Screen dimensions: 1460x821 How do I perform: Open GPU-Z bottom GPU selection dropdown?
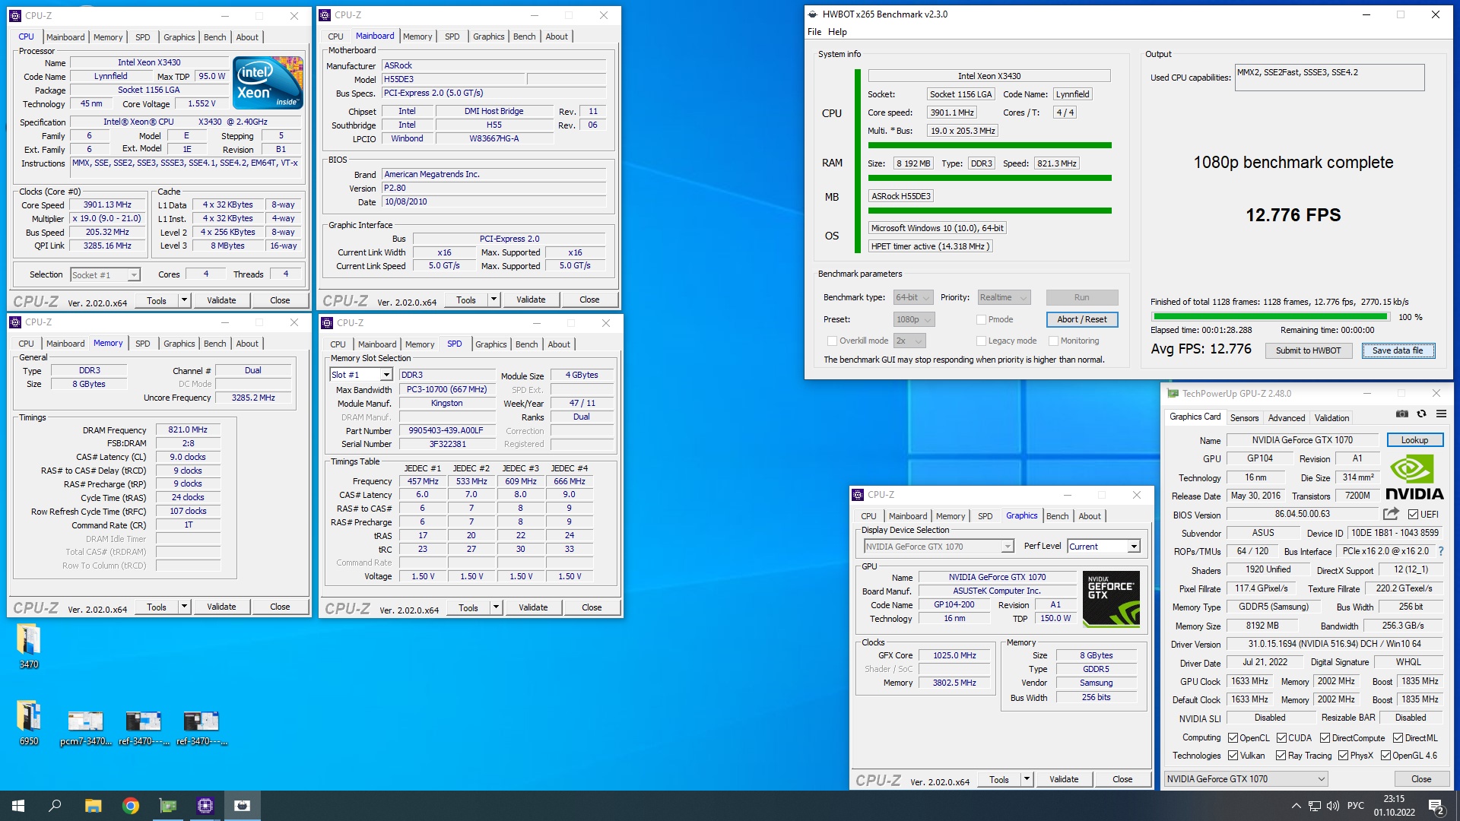click(x=1246, y=779)
